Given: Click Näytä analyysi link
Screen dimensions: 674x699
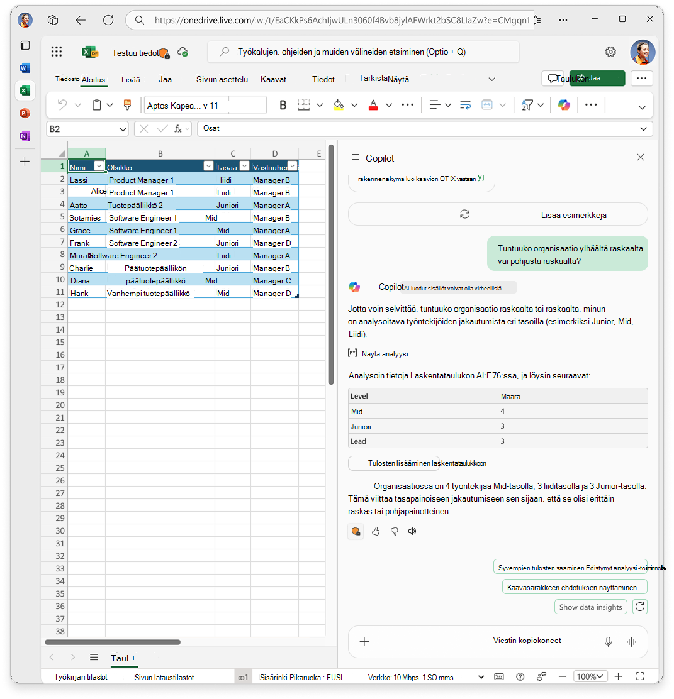Looking at the screenshot, I should coord(378,353).
